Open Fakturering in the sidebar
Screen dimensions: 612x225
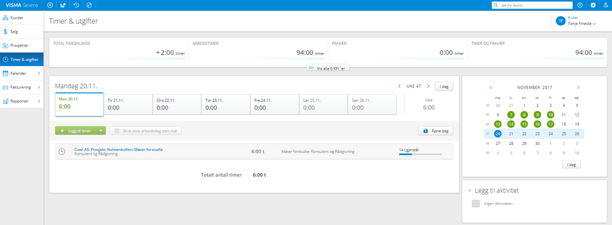click(22, 87)
